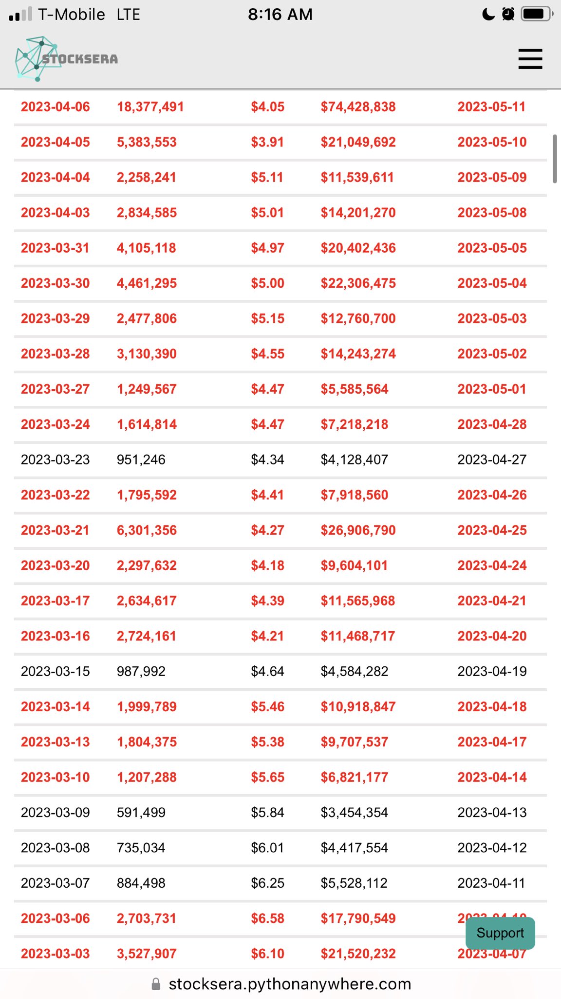This screenshot has width=561, height=999.
Task: Tap the T-Mobile LTE carrier label
Action: pos(89,15)
